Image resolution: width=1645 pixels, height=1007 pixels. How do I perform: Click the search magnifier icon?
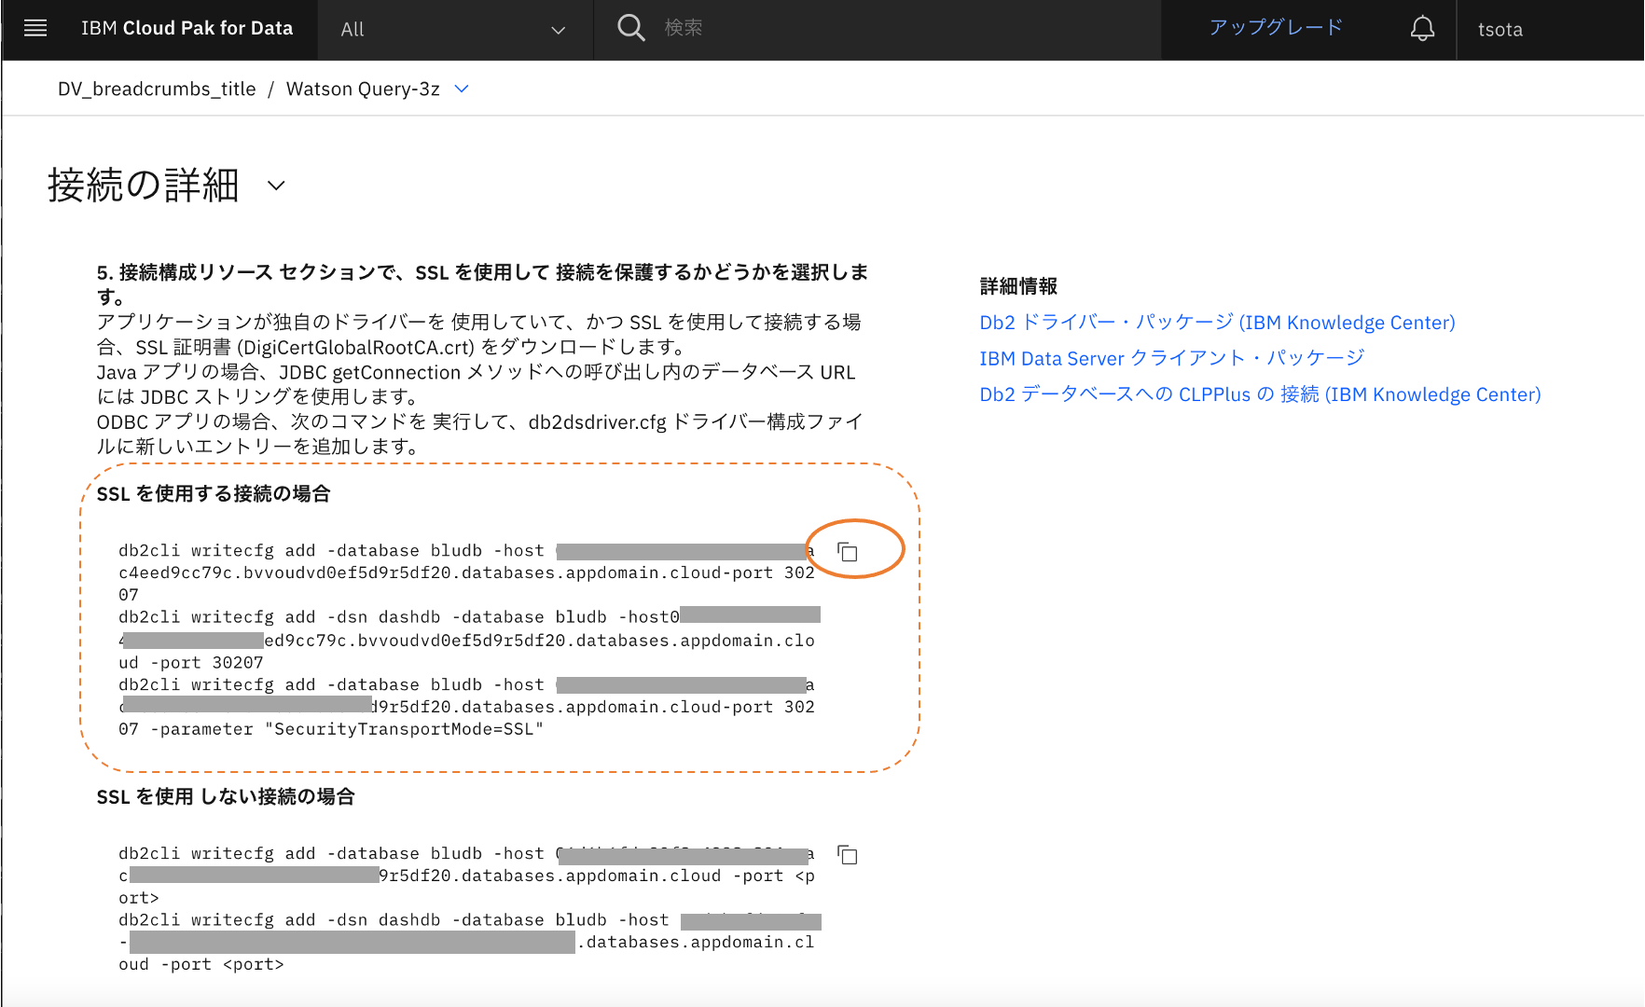pos(631,28)
